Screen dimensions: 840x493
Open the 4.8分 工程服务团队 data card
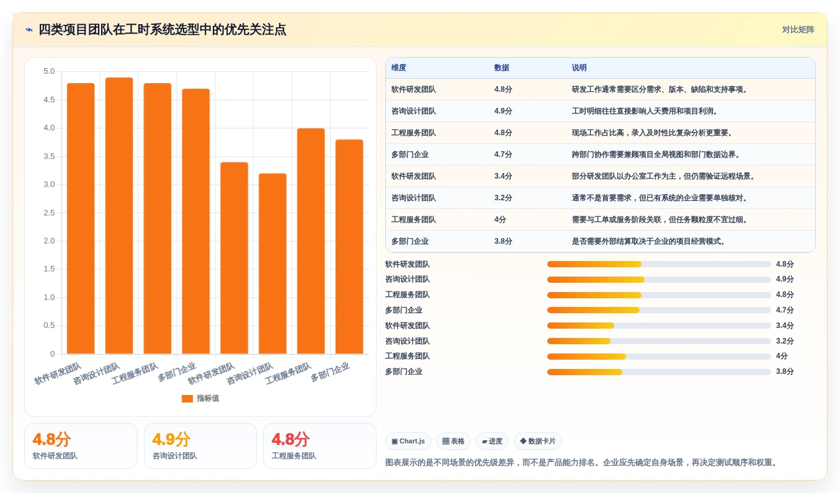319,446
